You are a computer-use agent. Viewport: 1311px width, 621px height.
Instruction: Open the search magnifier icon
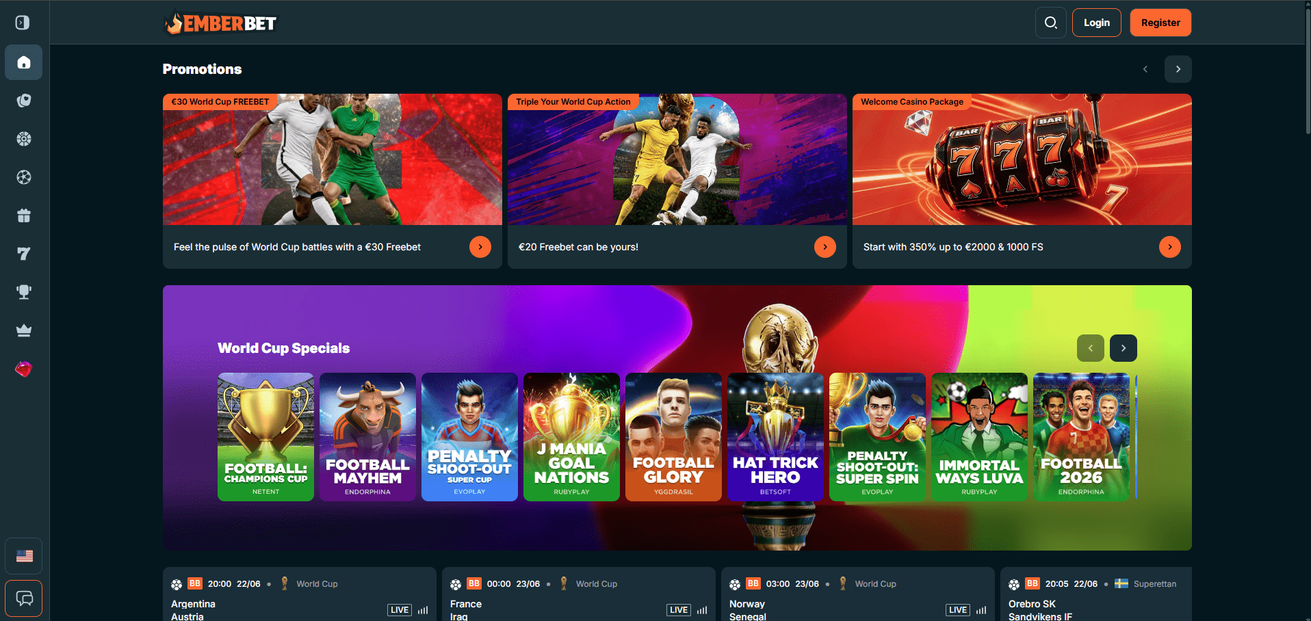(1051, 23)
